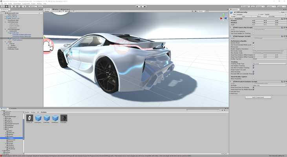Select the custom editor tools button
The image size is (287, 157).
click(24, 6)
